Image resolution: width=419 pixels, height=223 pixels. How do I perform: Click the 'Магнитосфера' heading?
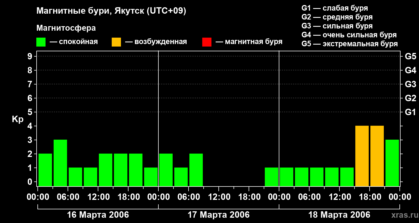(66, 28)
